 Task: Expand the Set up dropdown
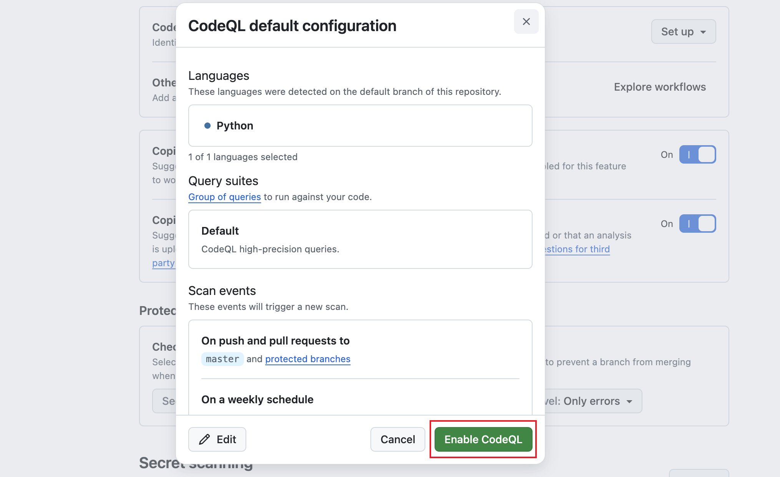[683, 31]
